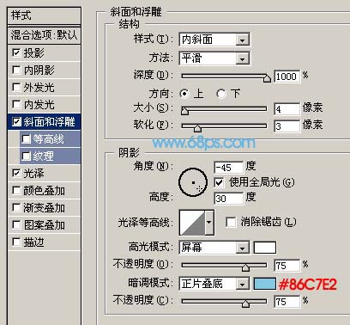
Task: Select the 渐变叠加 list entry label
Action: tap(45, 208)
